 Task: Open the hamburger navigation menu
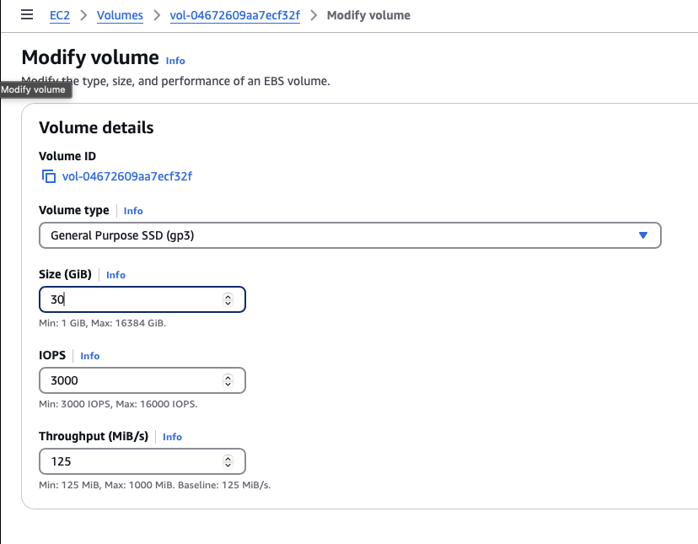coord(27,15)
